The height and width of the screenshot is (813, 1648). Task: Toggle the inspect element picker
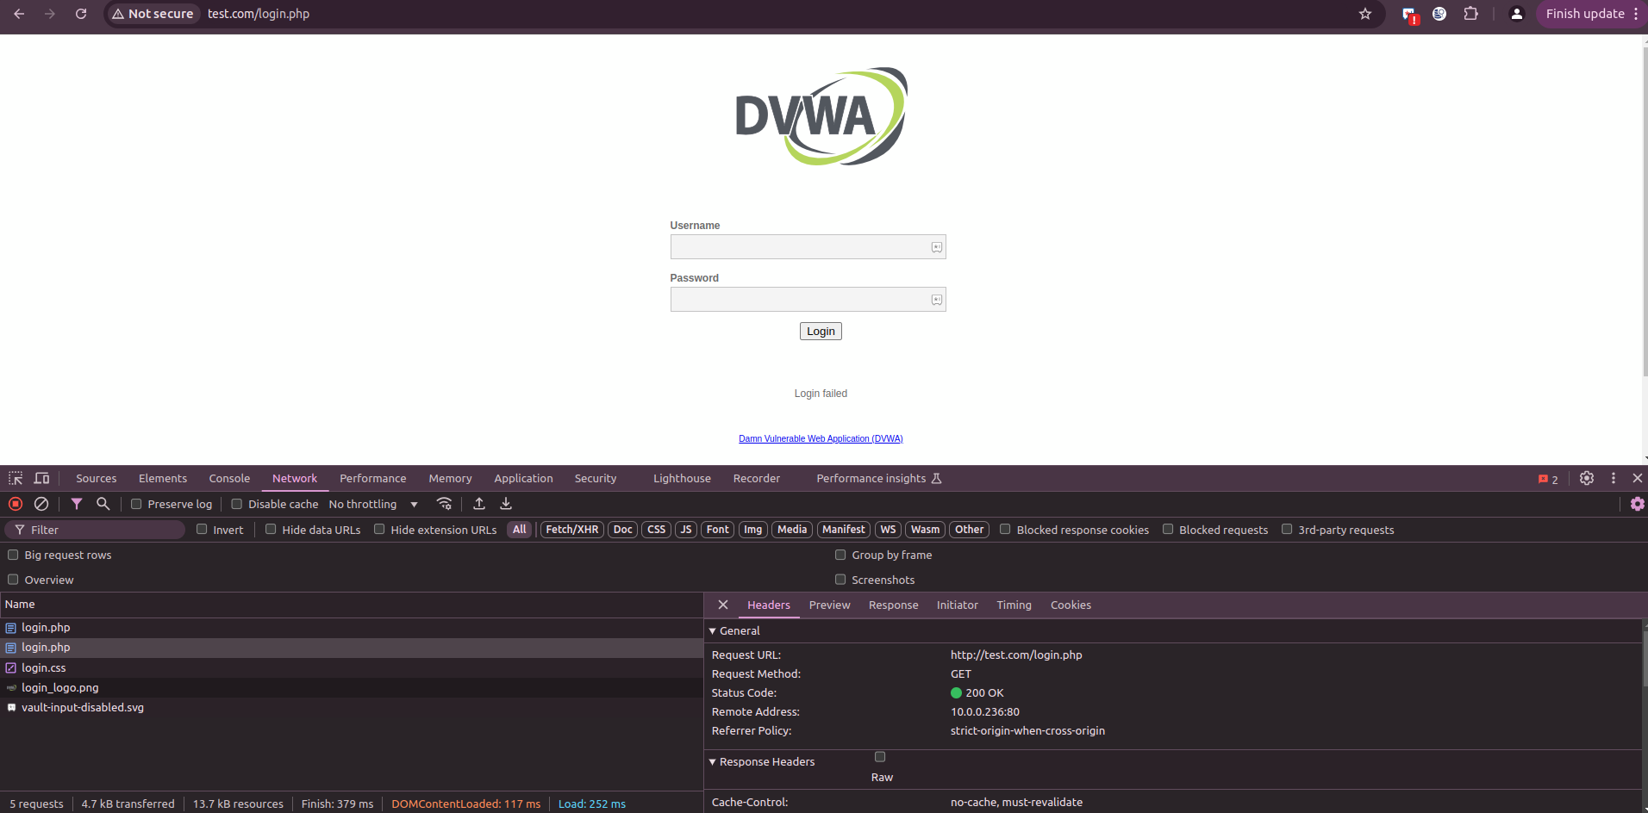pyautogui.click(x=16, y=478)
